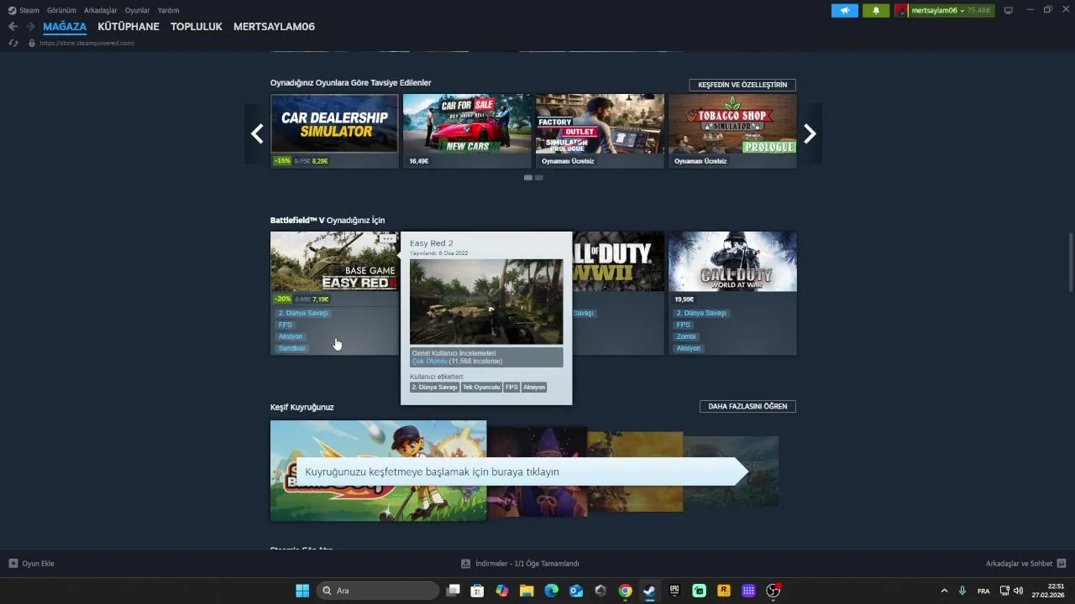The width and height of the screenshot is (1075, 604).
Task: Switch to the TOPLULUK tab
Action: click(197, 27)
